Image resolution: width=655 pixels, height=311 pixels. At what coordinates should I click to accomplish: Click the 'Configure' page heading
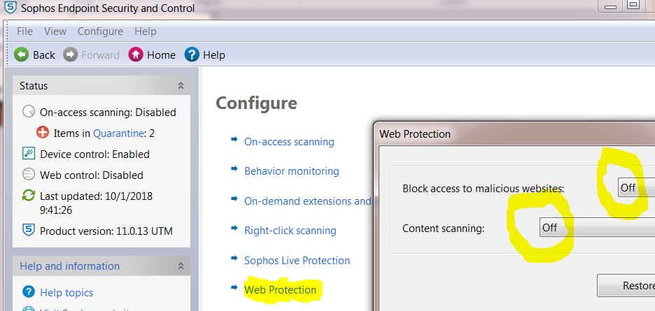coord(256,103)
